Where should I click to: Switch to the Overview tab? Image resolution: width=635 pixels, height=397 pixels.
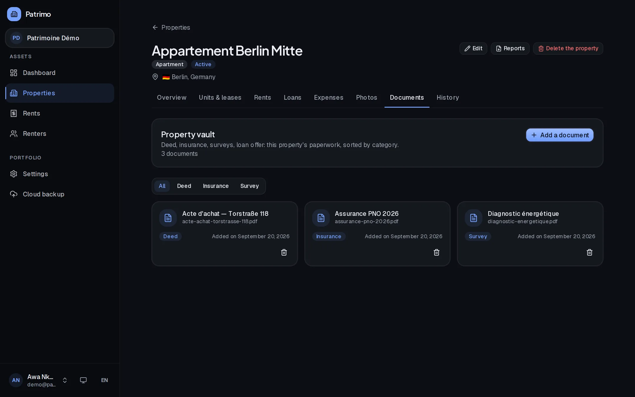tap(172, 98)
